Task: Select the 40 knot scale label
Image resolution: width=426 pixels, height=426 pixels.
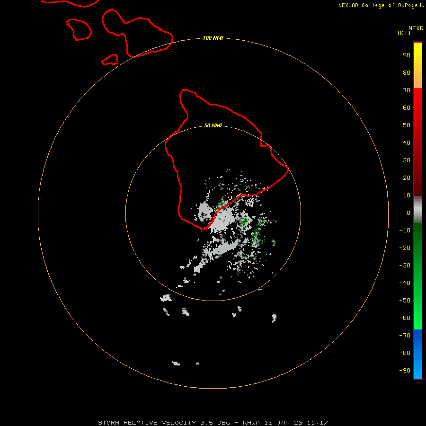Action: [x=407, y=142]
